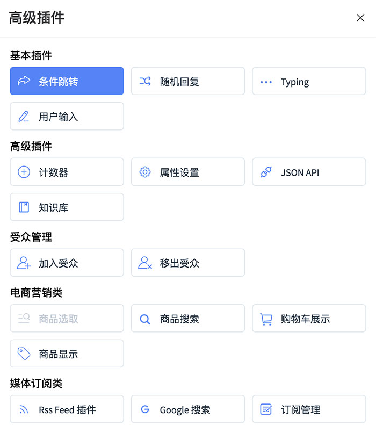Close the 高级插件 dialog
The width and height of the screenshot is (376, 440).
coord(360,18)
